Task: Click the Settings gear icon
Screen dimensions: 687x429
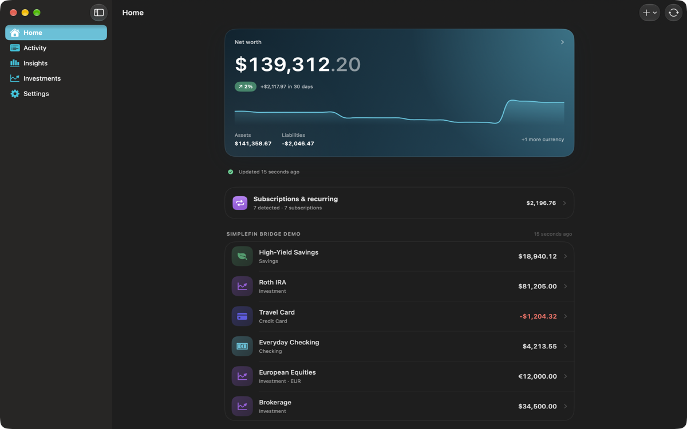Action: click(15, 94)
